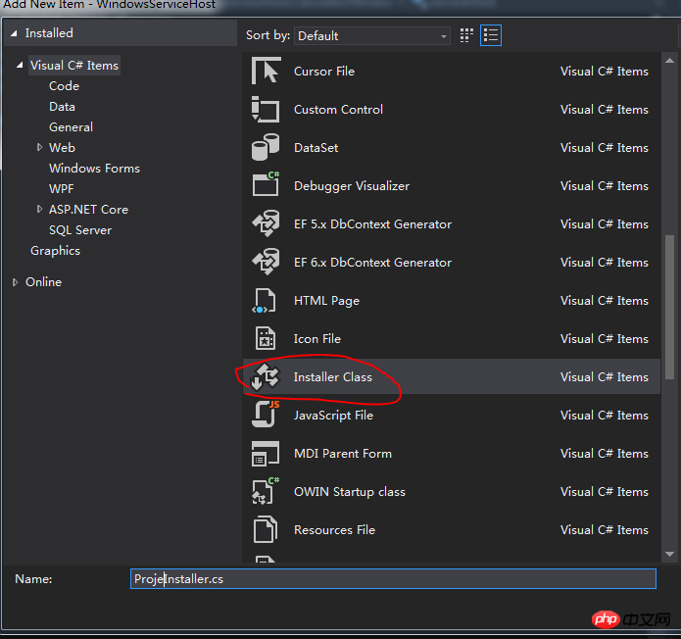The width and height of the screenshot is (681, 639).
Task: Choose the Cursor File template name
Action: [324, 72]
